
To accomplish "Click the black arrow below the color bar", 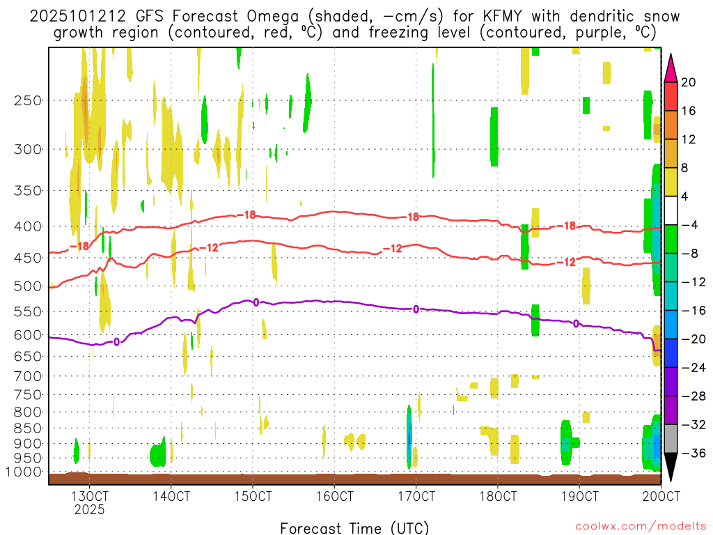I will click(x=671, y=467).
